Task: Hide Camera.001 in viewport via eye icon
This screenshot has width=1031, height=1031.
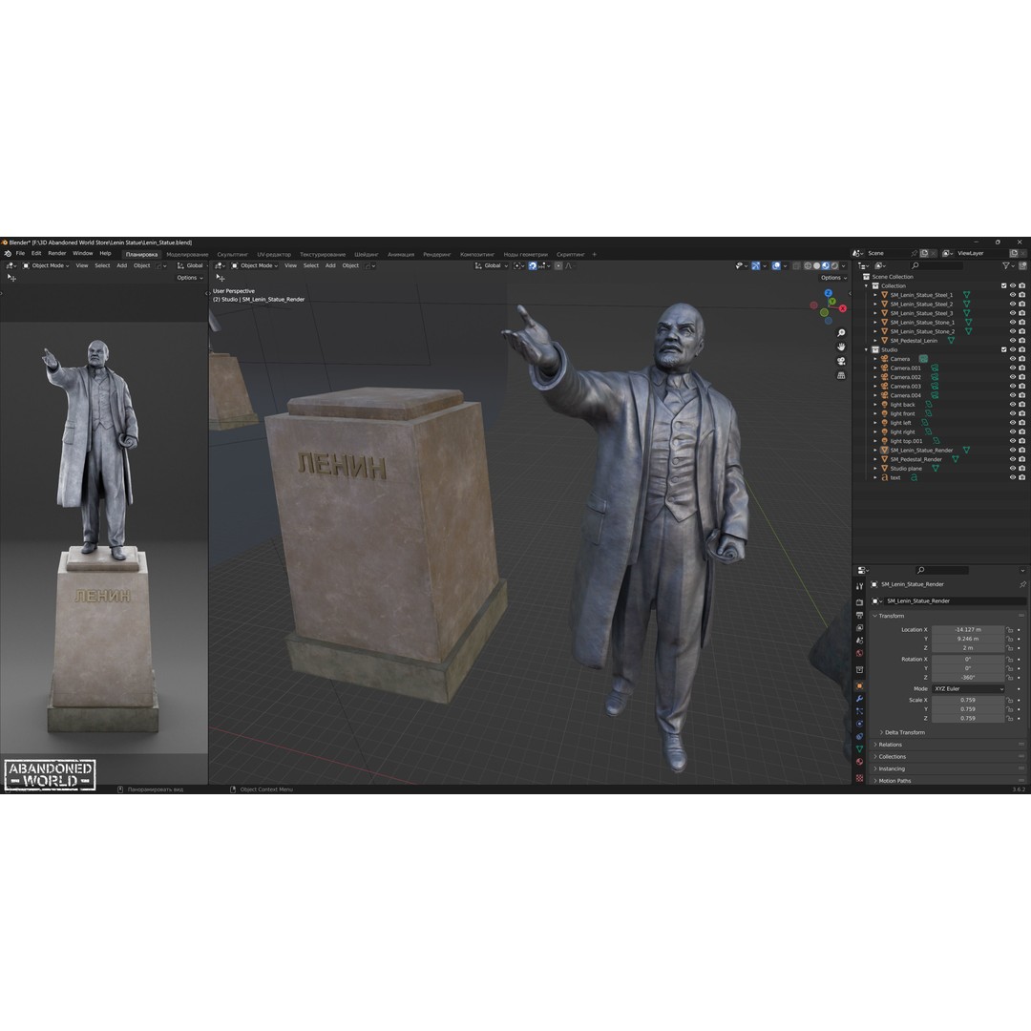Action: pyautogui.click(x=1013, y=368)
